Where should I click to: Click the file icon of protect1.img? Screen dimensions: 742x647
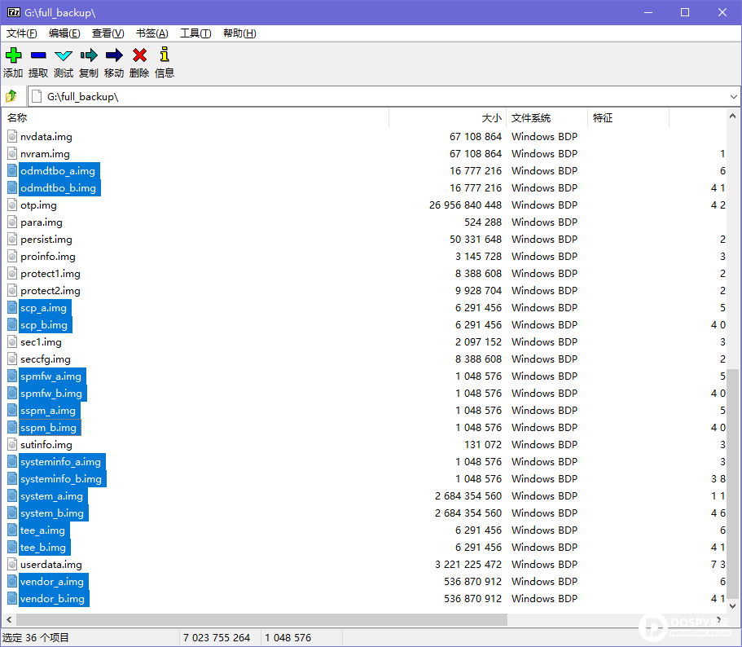point(12,274)
